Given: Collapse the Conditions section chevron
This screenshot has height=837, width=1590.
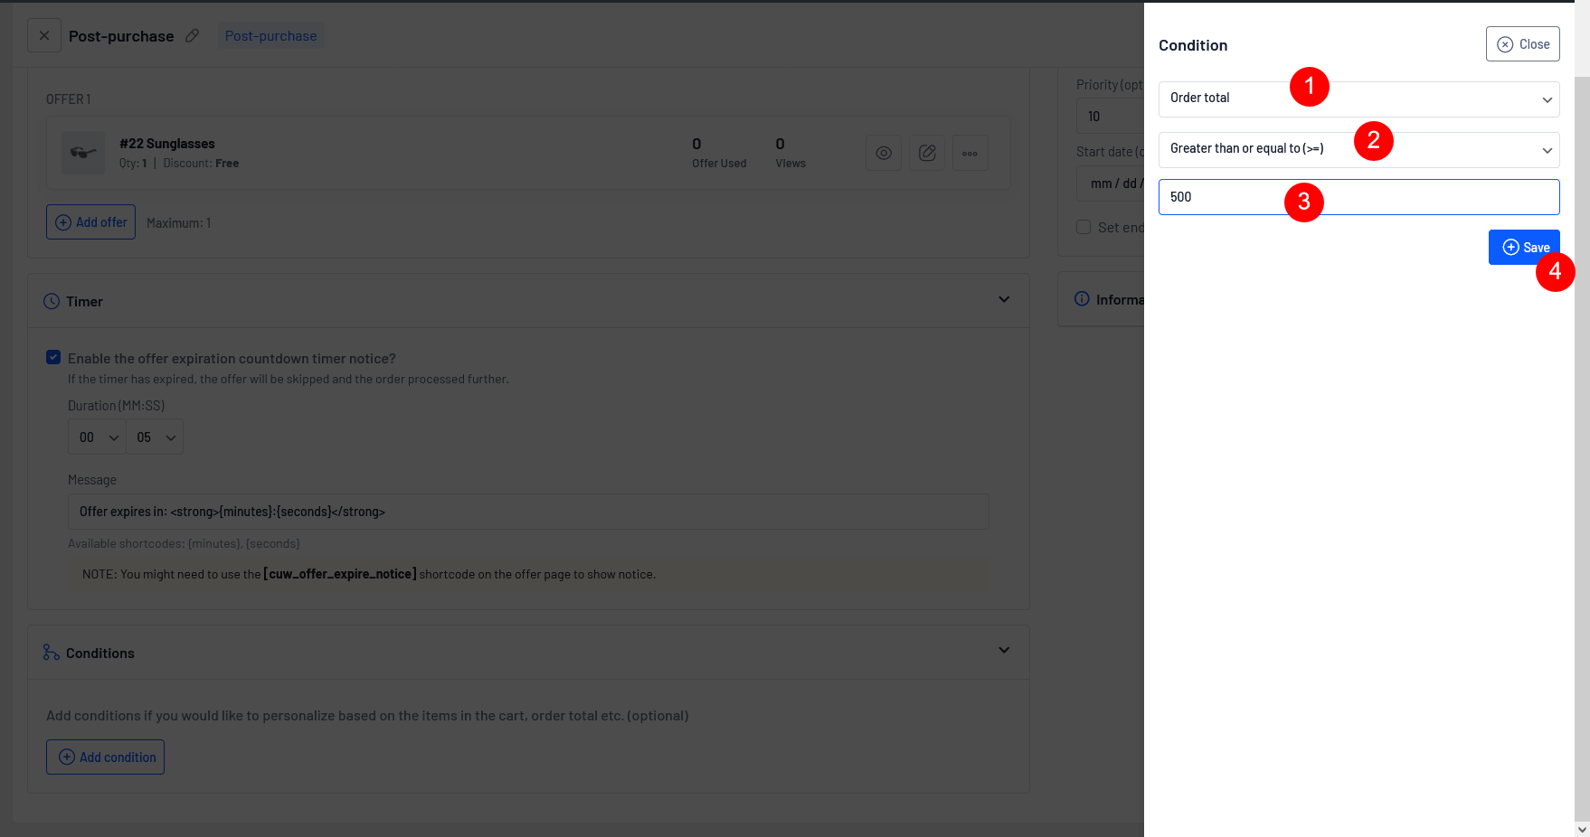Looking at the screenshot, I should pyautogui.click(x=1004, y=651).
